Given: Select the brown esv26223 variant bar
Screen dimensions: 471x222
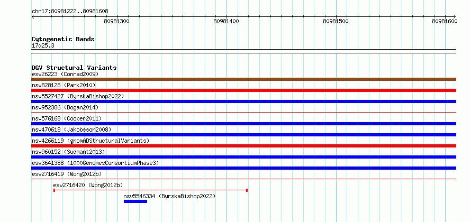Looking at the screenshot, I should point(243,79).
